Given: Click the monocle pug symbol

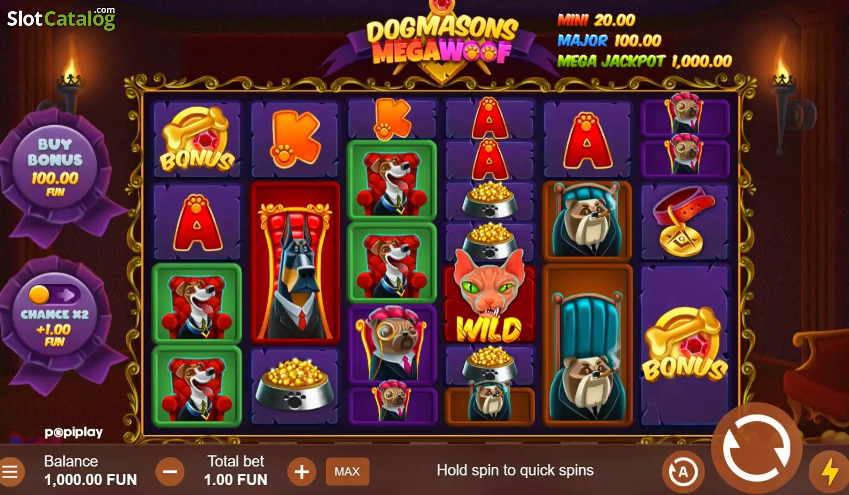Looking at the screenshot, I should tap(392, 345).
